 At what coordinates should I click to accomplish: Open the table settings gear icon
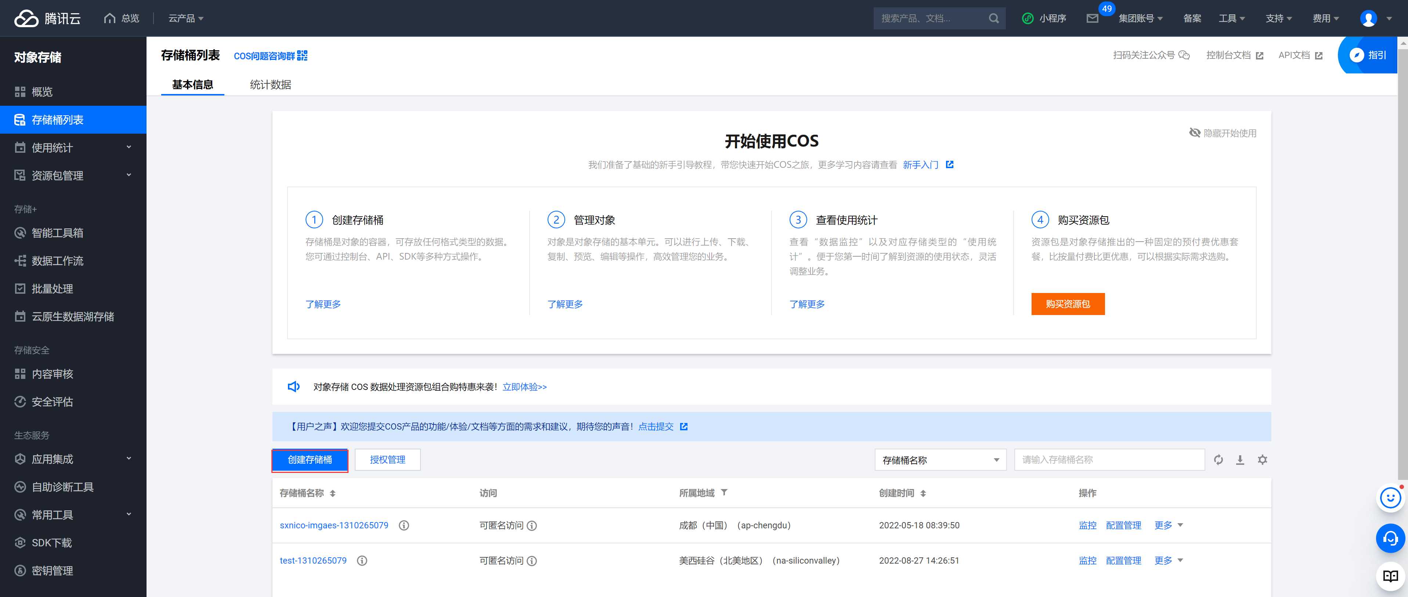[x=1262, y=460]
